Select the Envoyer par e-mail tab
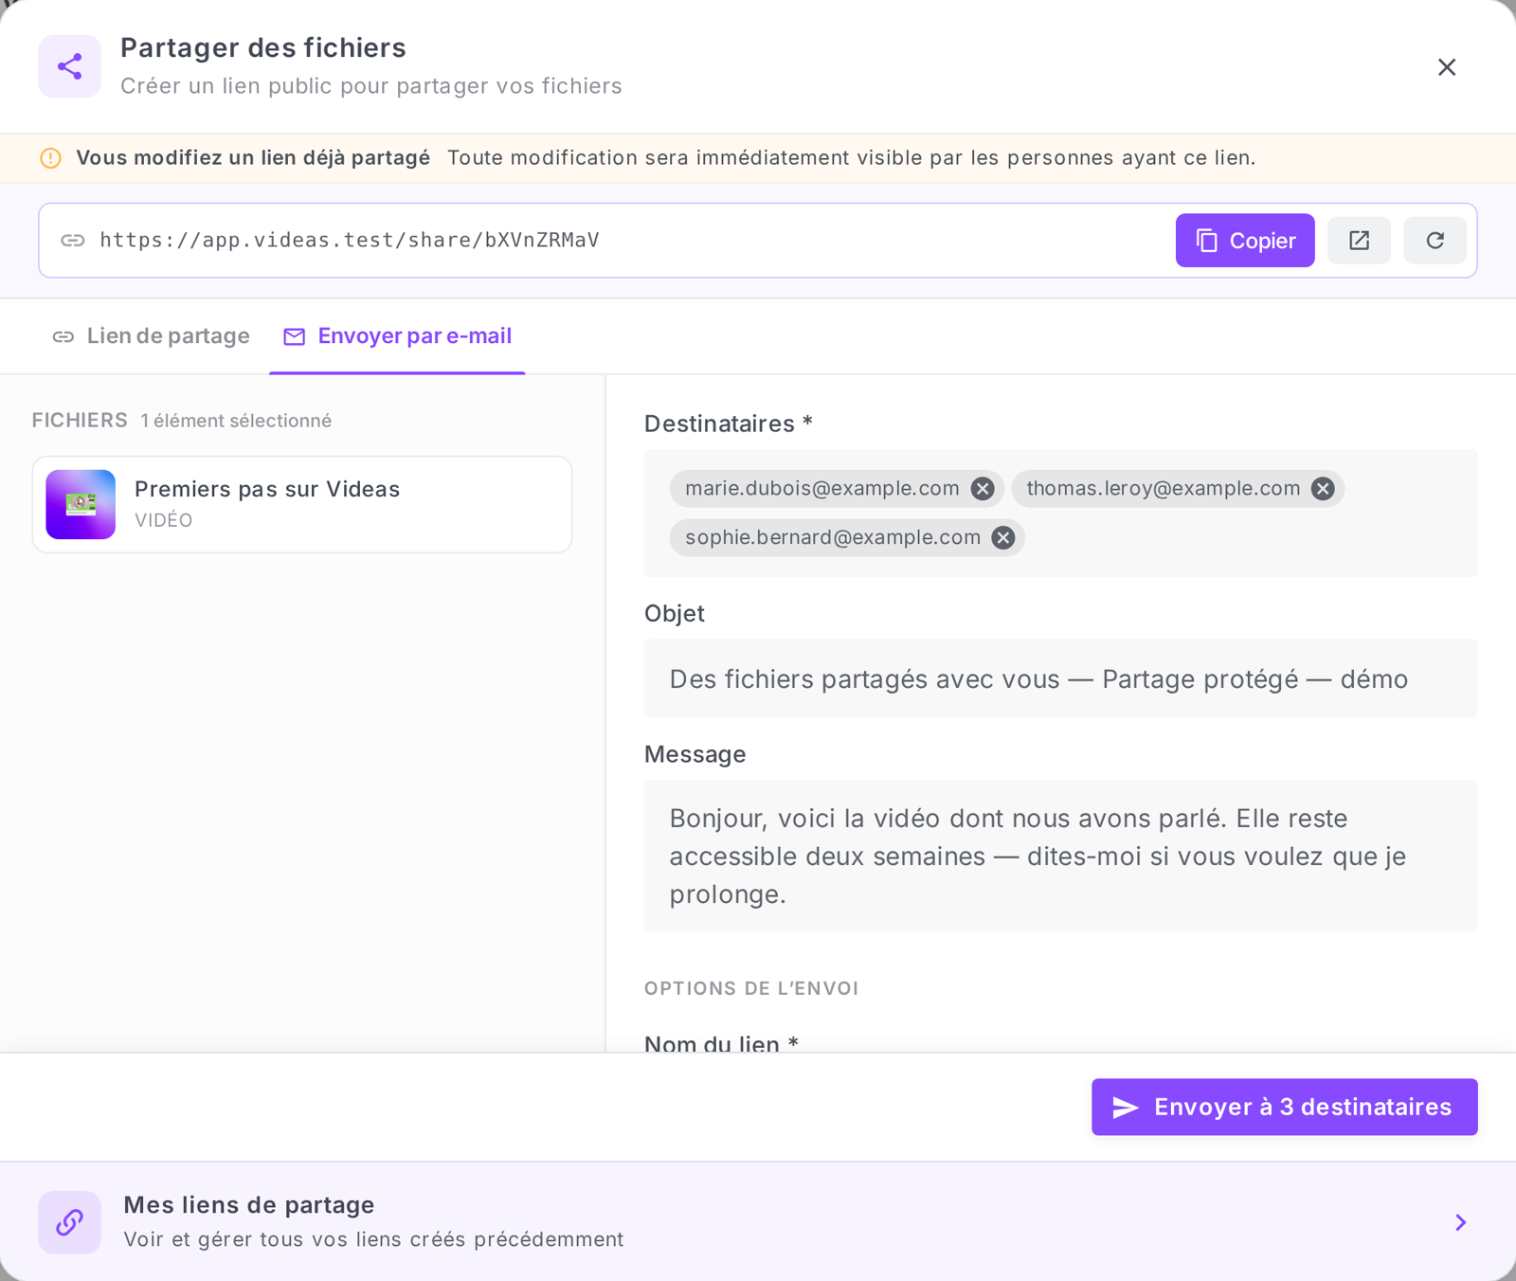Screen dimensions: 1516x1281 pyautogui.click(x=397, y=336)
